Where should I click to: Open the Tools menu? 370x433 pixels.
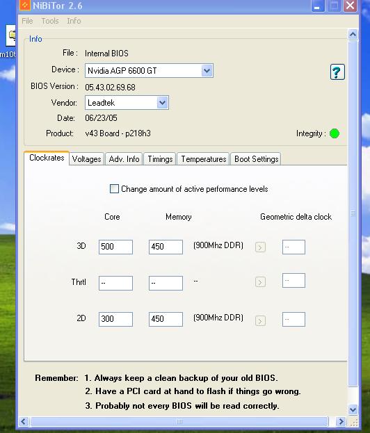[50, 21]
